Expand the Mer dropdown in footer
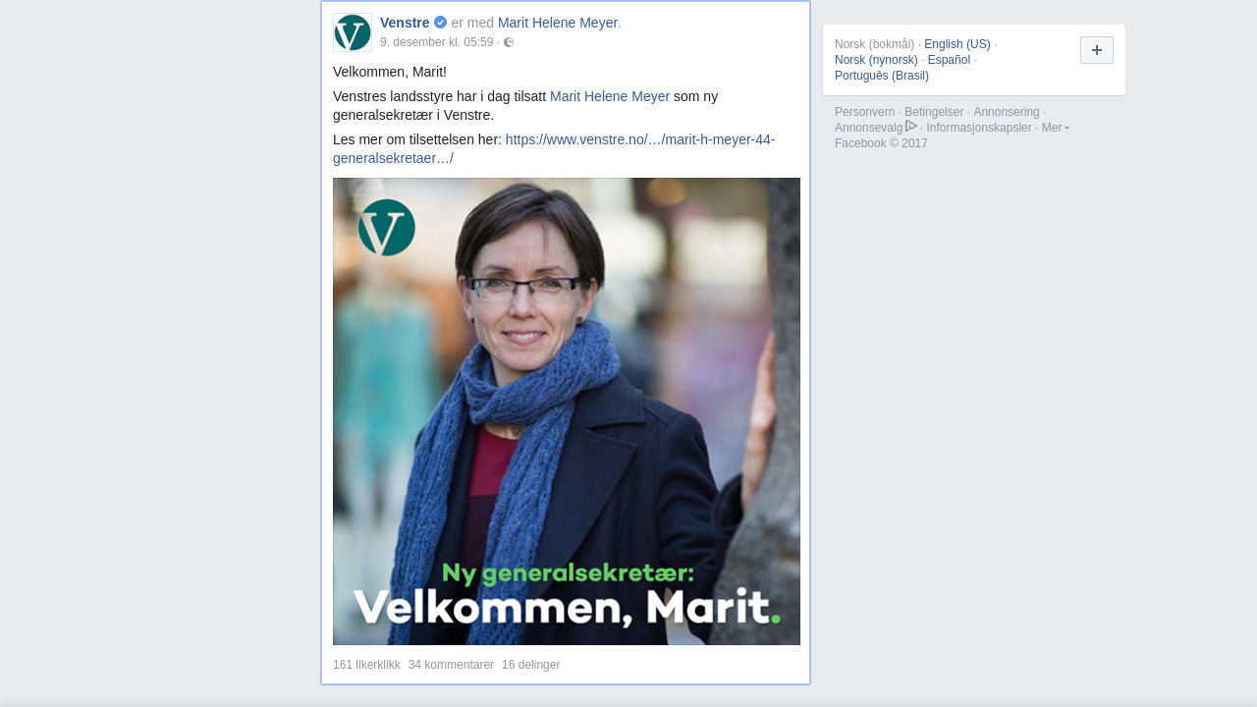1257x707 pixels. coord(1056,128)
